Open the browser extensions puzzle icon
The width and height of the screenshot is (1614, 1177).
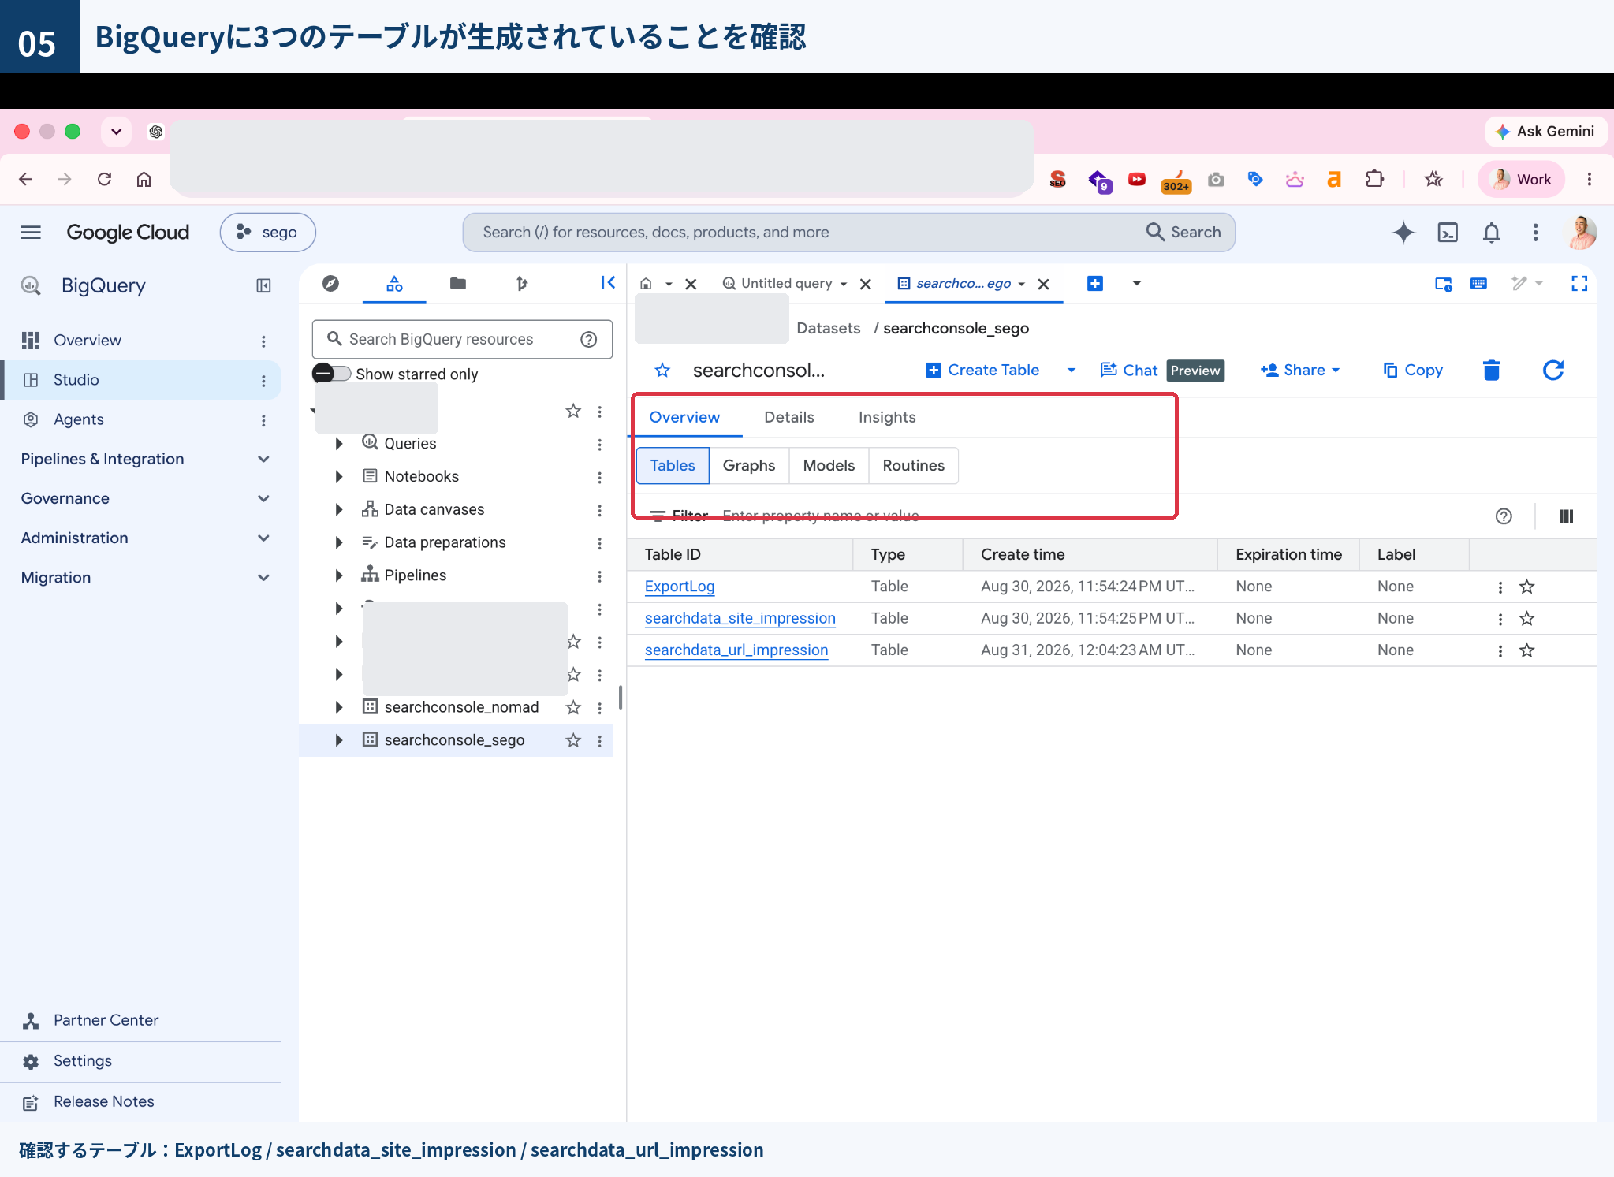tap(1374, 179)
